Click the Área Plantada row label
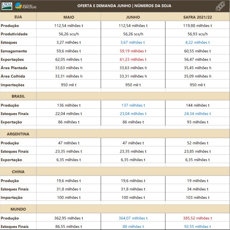The image size is (230, 230). [14, 68]
